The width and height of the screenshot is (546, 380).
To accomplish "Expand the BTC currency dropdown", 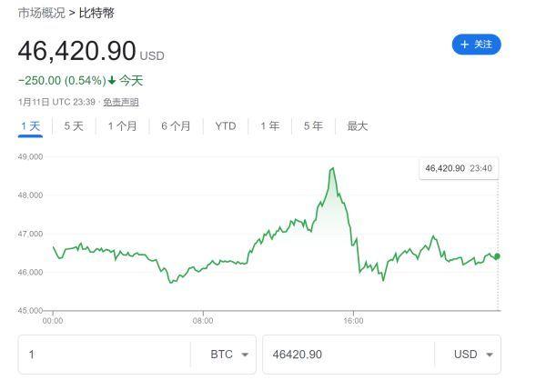I will click(231, 355).
